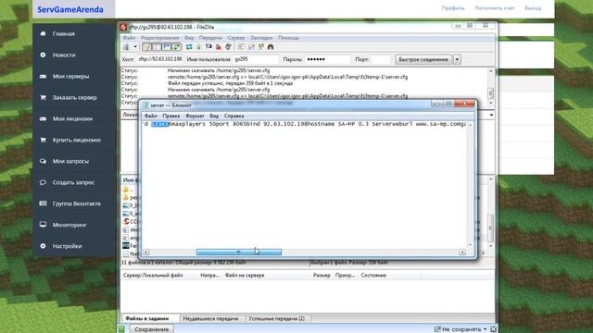Image resolution: width=593 pixels, height=333 pixels.
Task: Click the ServGameArenda logo link
Action: (70, 9)
